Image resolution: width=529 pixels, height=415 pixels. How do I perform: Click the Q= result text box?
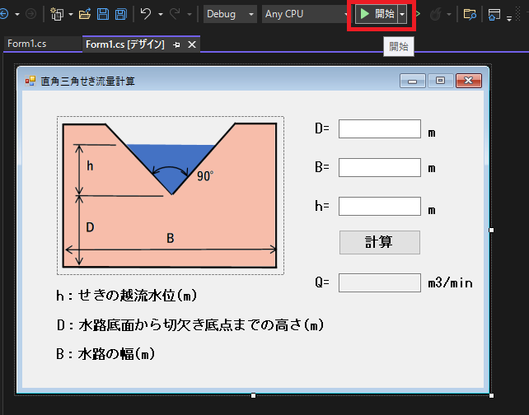380,283
